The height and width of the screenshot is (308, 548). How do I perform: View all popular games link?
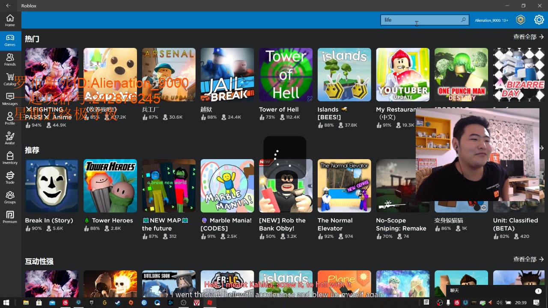(x=528, y=37)
